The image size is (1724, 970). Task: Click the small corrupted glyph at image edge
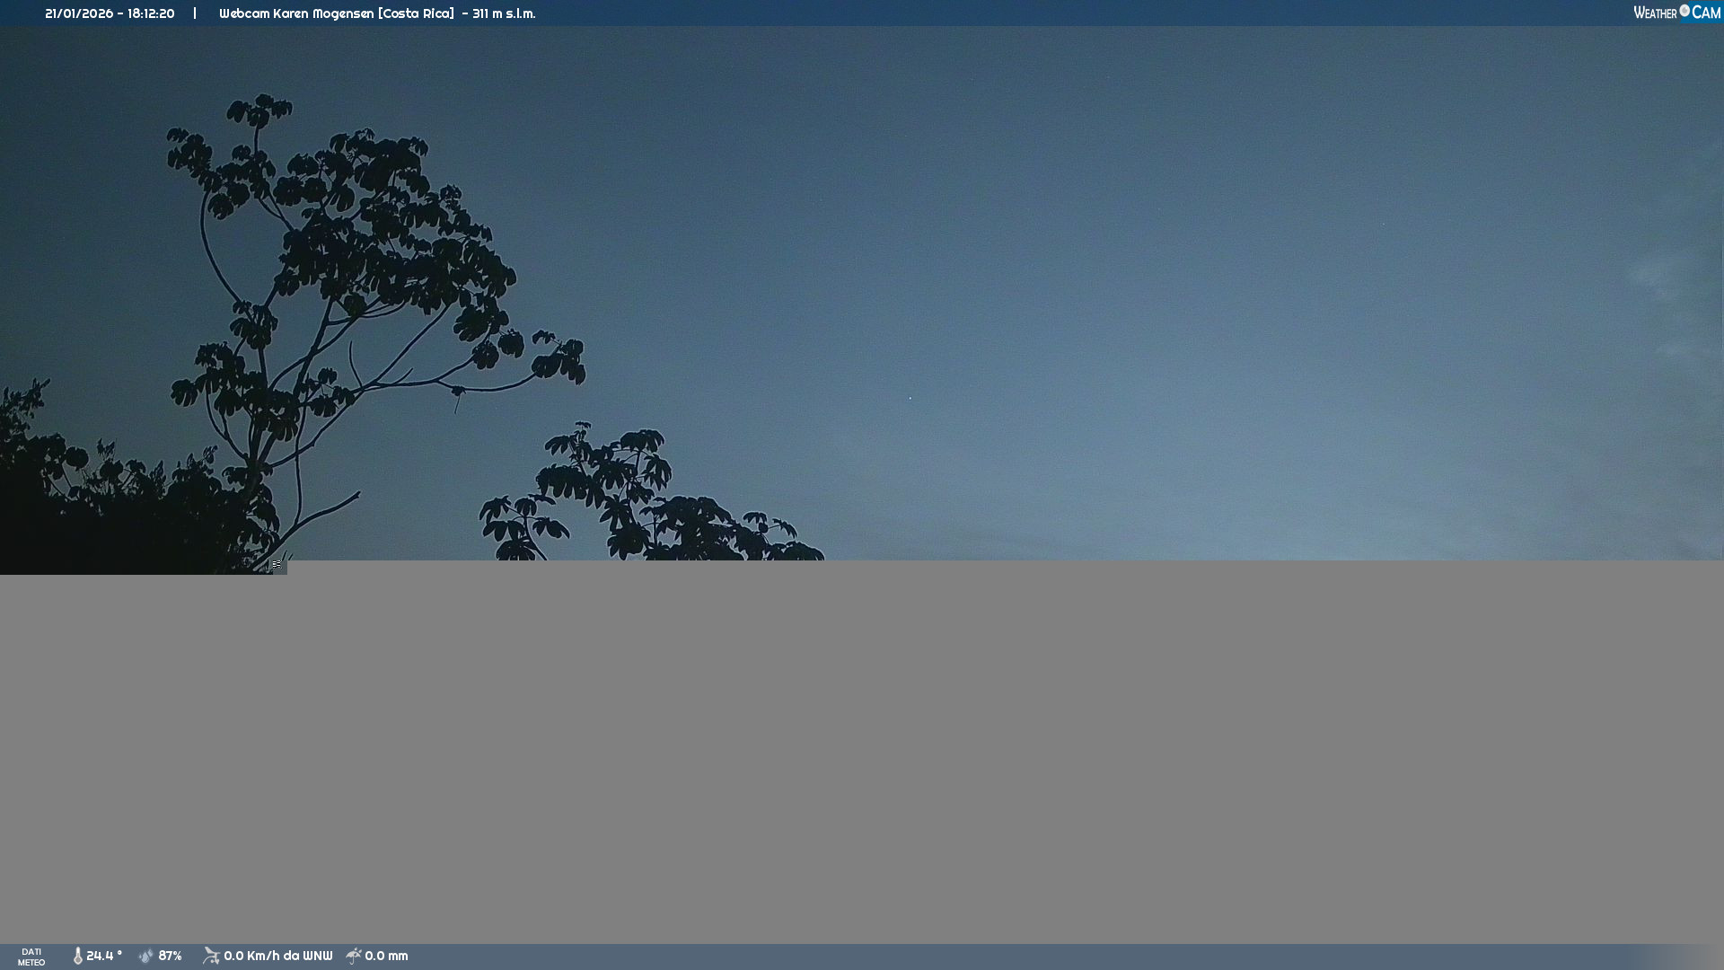(x=277, y=565)
